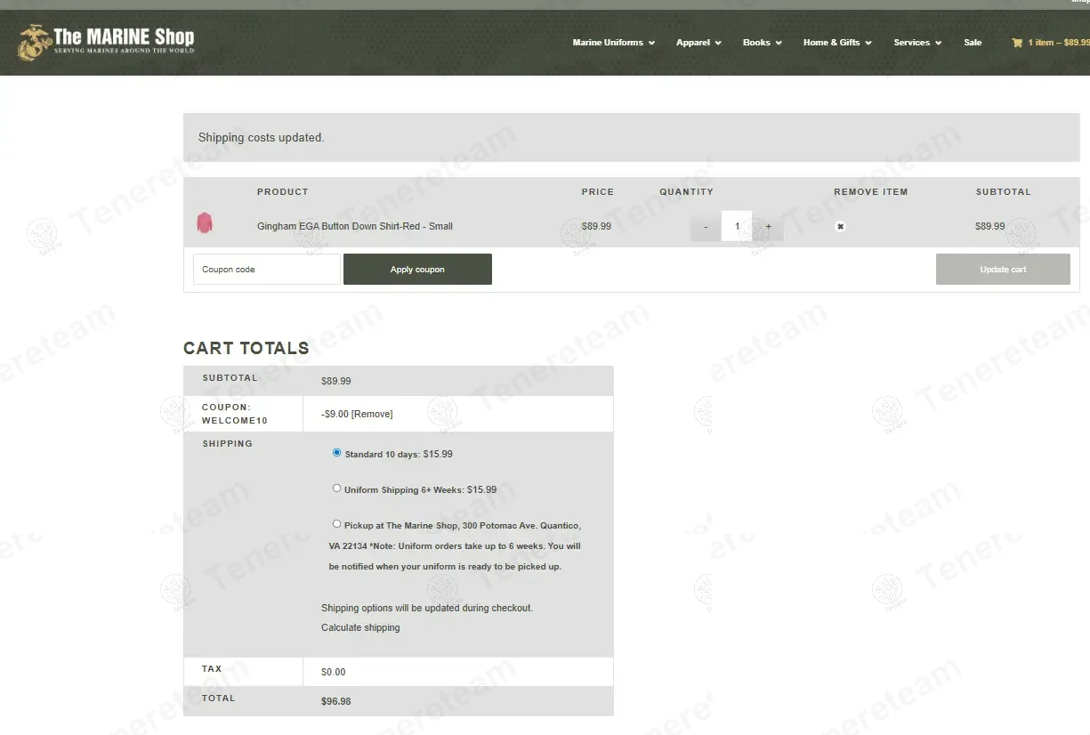Viewport: 1090px width, 735px height.
Task: Open the Home & Gifts dropdown
Action: [x=837, y=43]
